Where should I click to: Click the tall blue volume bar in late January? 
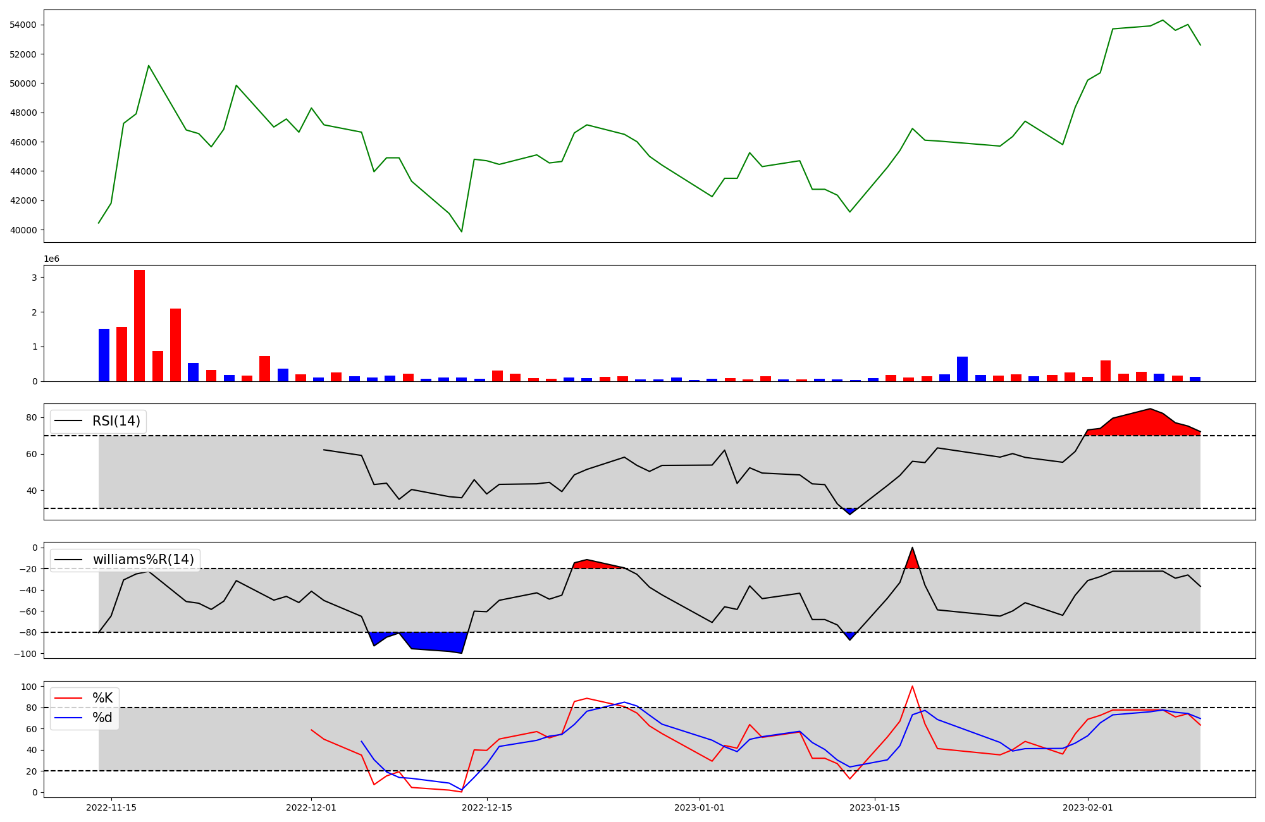[x=962, y=369]
